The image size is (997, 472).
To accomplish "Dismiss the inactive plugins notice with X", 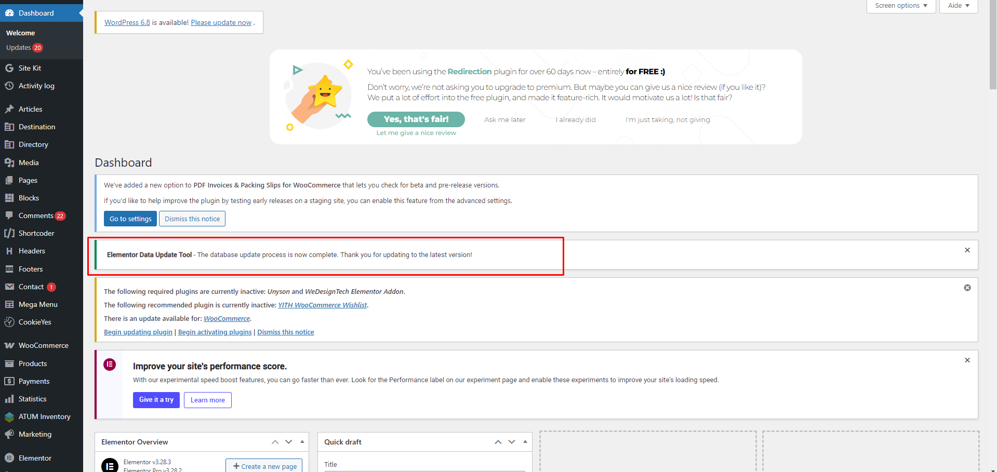I will pos(967,288).
